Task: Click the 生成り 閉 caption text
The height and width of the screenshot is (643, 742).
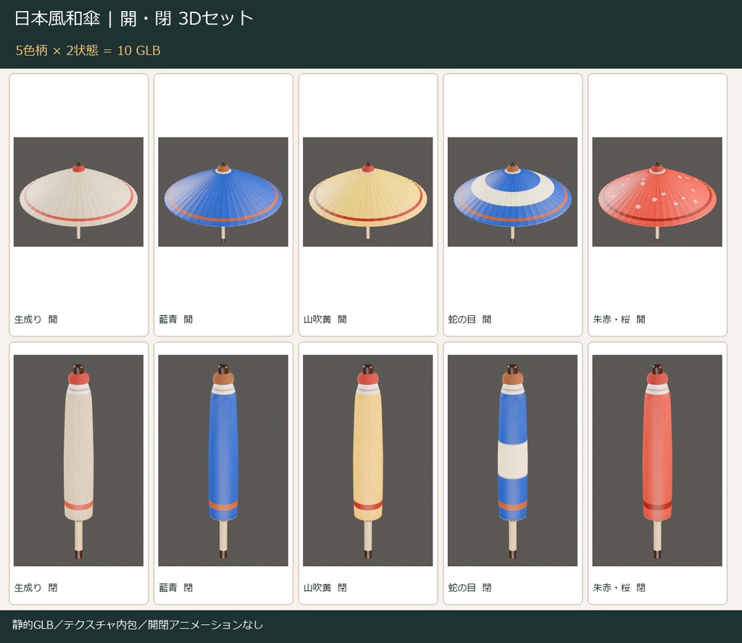Action: pyautogui.click(x=36, y=588)
